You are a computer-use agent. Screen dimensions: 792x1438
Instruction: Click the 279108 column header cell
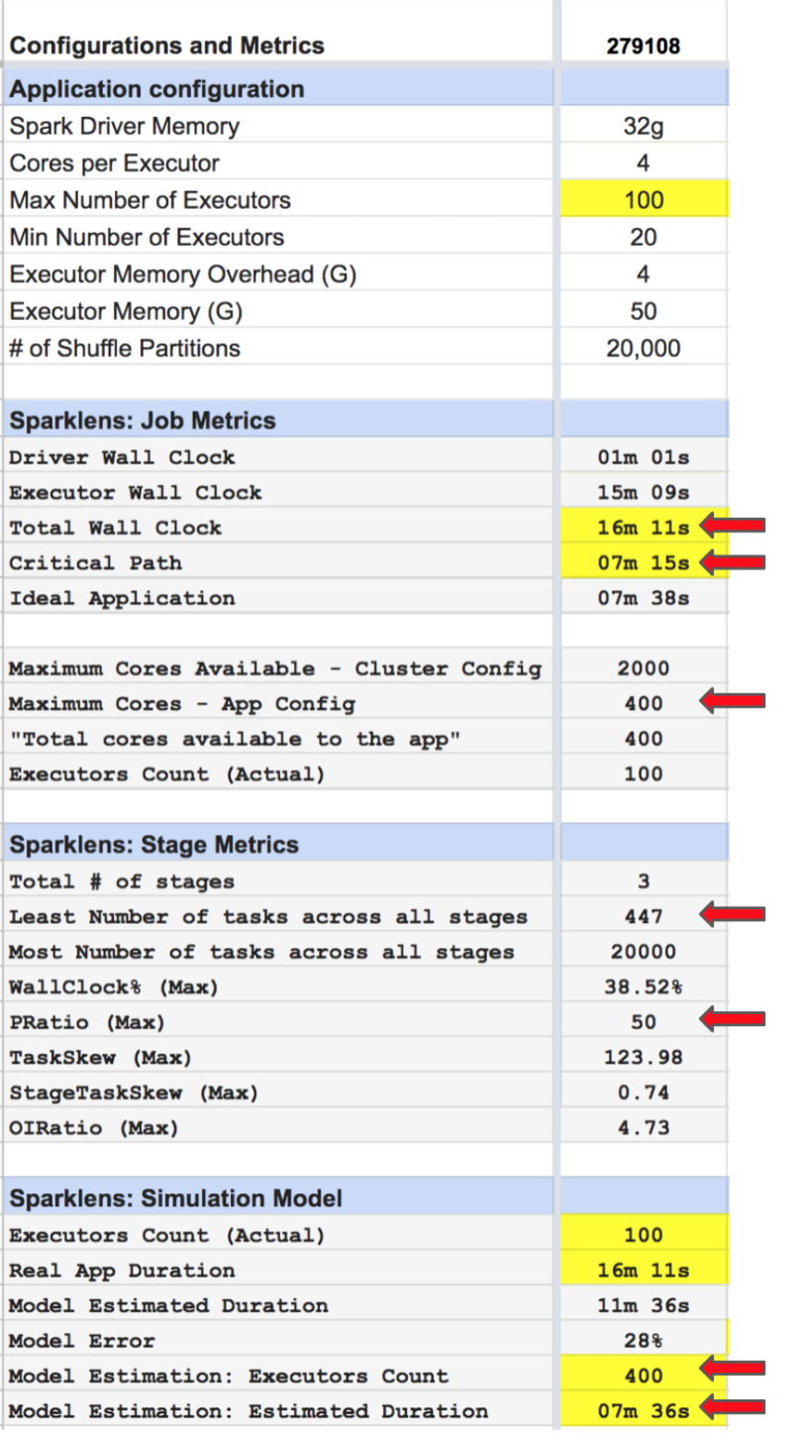pyautogui.click(x=644, y=46)
